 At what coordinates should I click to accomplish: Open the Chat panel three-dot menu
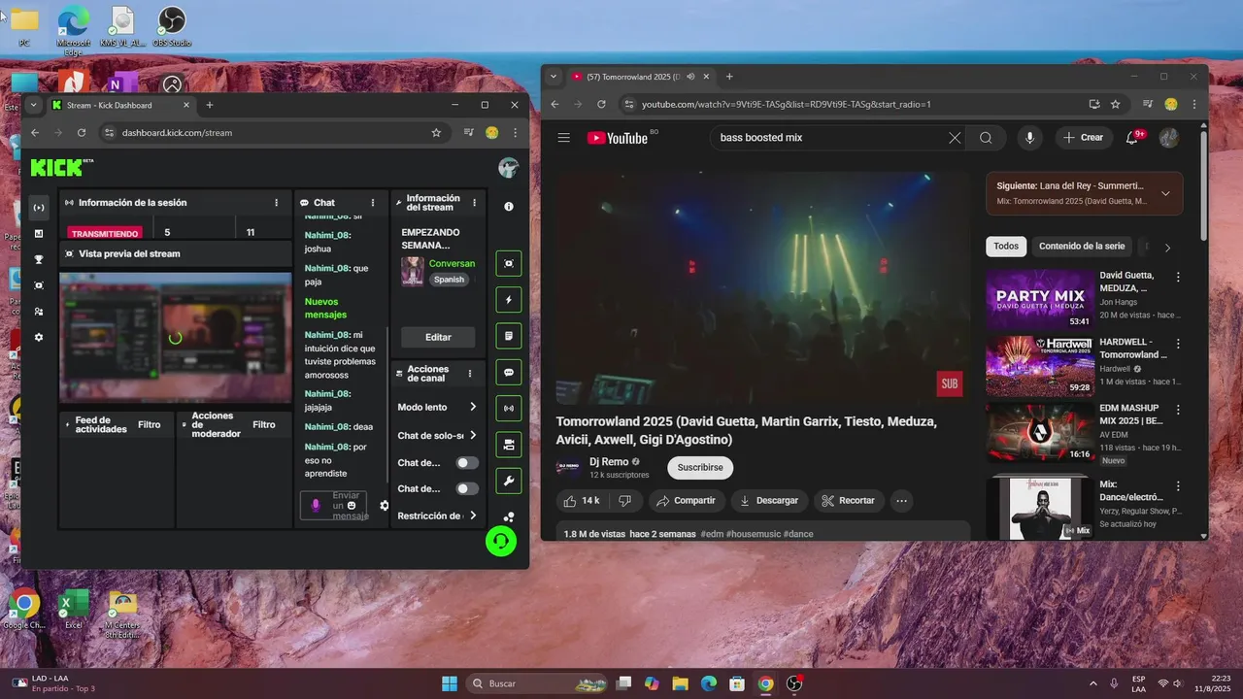point(373,203)
